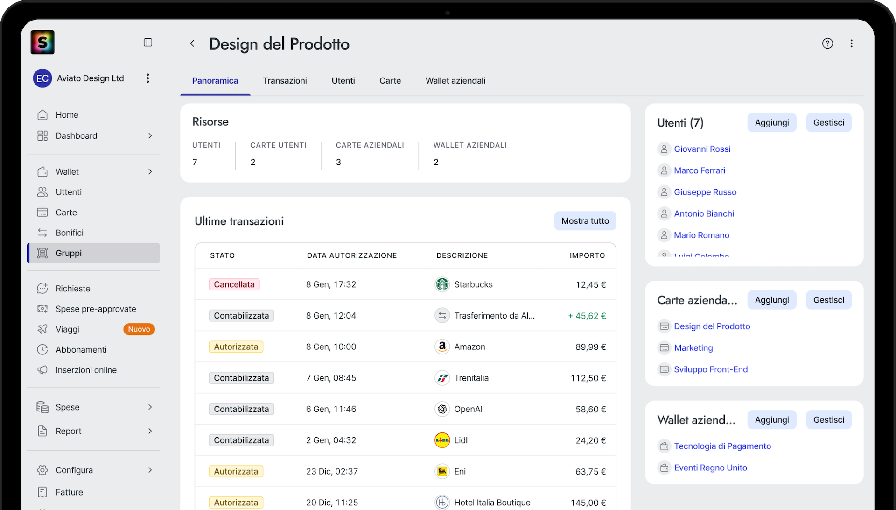The image size is (896, 510).
Task: Click the Mostra tutto button
Action: [585, 221]
